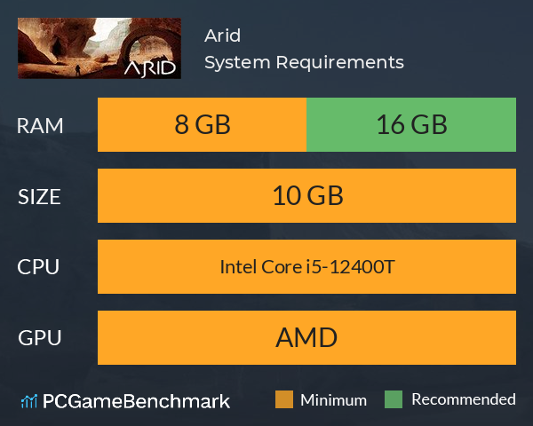The image size is (533, 426).
Task: Click the AMD GPU bar
Action: [x=307, y=337]
